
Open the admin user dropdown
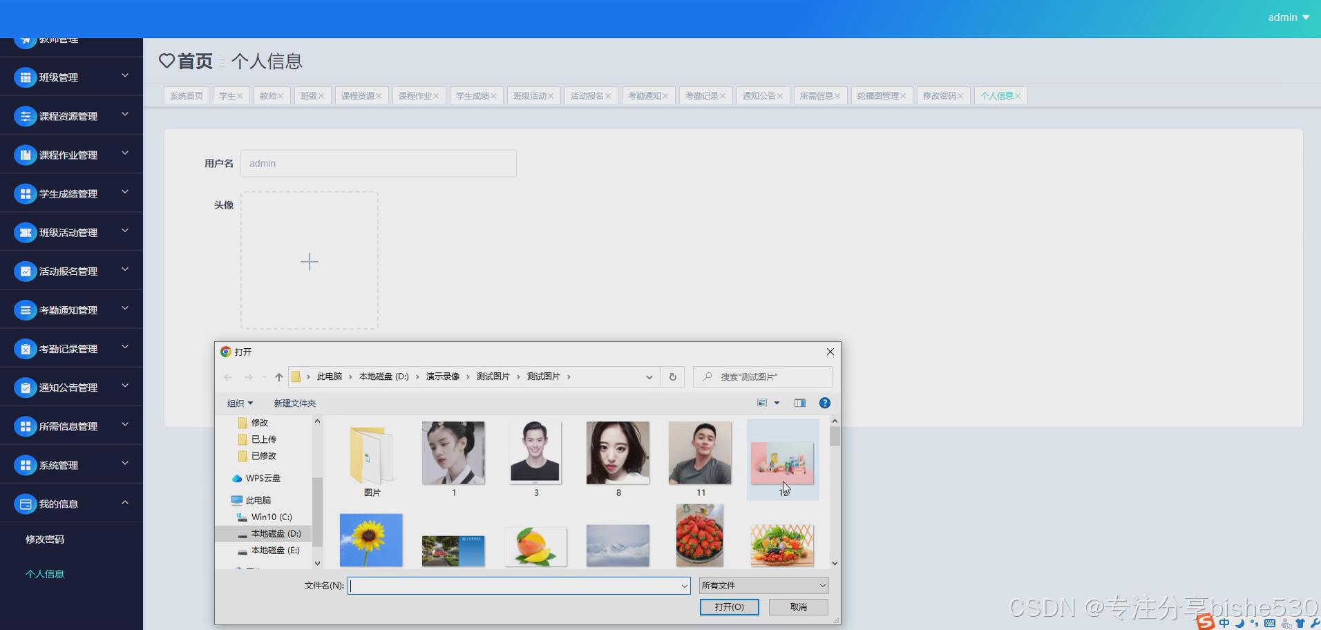(1289, 17)
